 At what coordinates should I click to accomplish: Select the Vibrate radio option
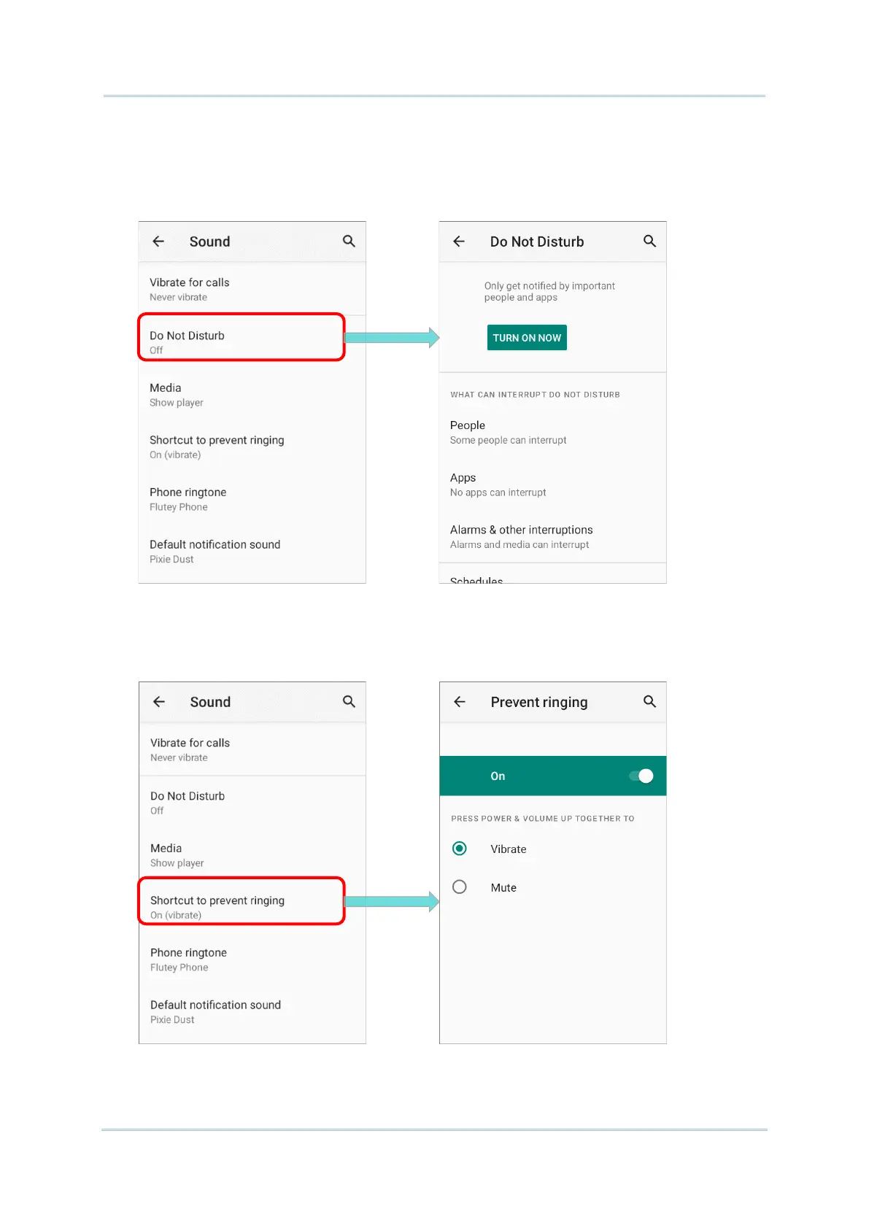pyautogui.click(x=460, y=849)
